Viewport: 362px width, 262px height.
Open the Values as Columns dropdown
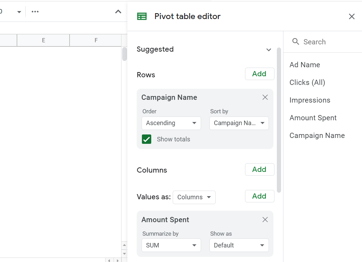coord(194,197)
